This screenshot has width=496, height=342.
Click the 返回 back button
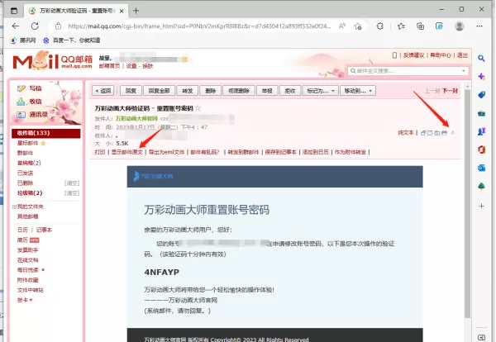point(103,91)
